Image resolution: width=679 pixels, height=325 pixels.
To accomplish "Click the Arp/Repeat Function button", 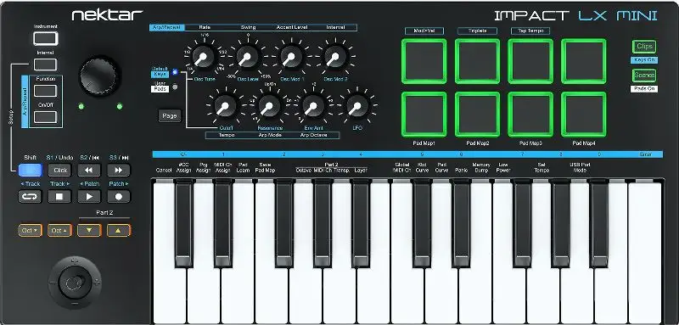I will 46,91.
